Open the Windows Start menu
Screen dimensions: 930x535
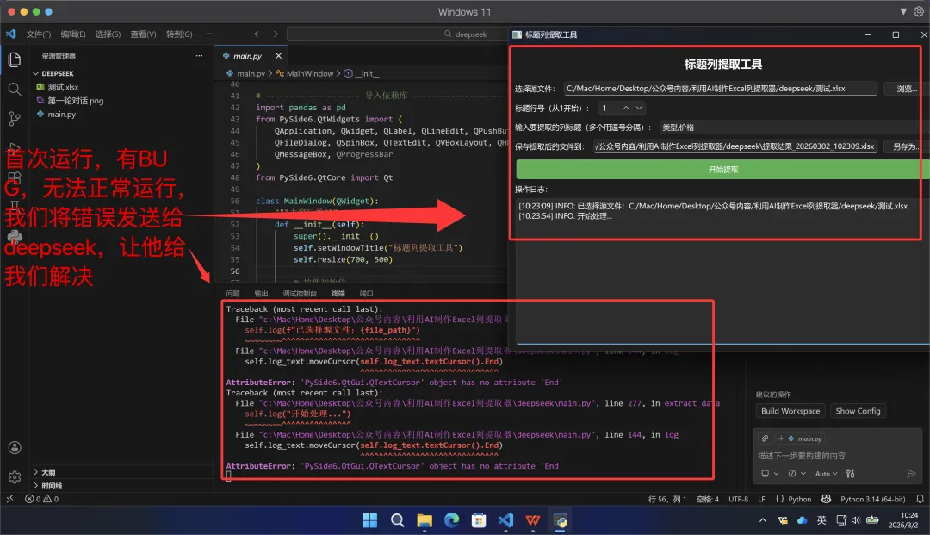pyautogui.click(x=369, y=520)
